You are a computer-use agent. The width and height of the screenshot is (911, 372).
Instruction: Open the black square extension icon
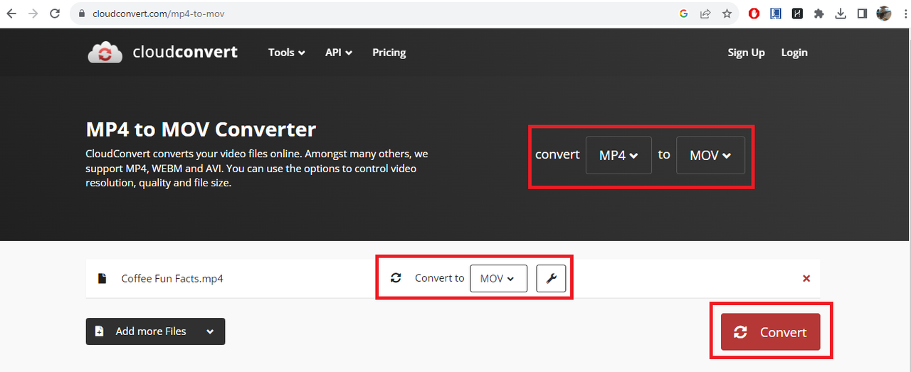[x=797, y=14]
